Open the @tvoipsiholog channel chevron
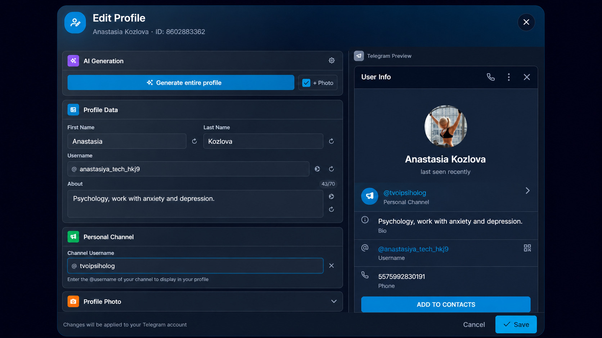Screen dimensions: 602x338 527,191
